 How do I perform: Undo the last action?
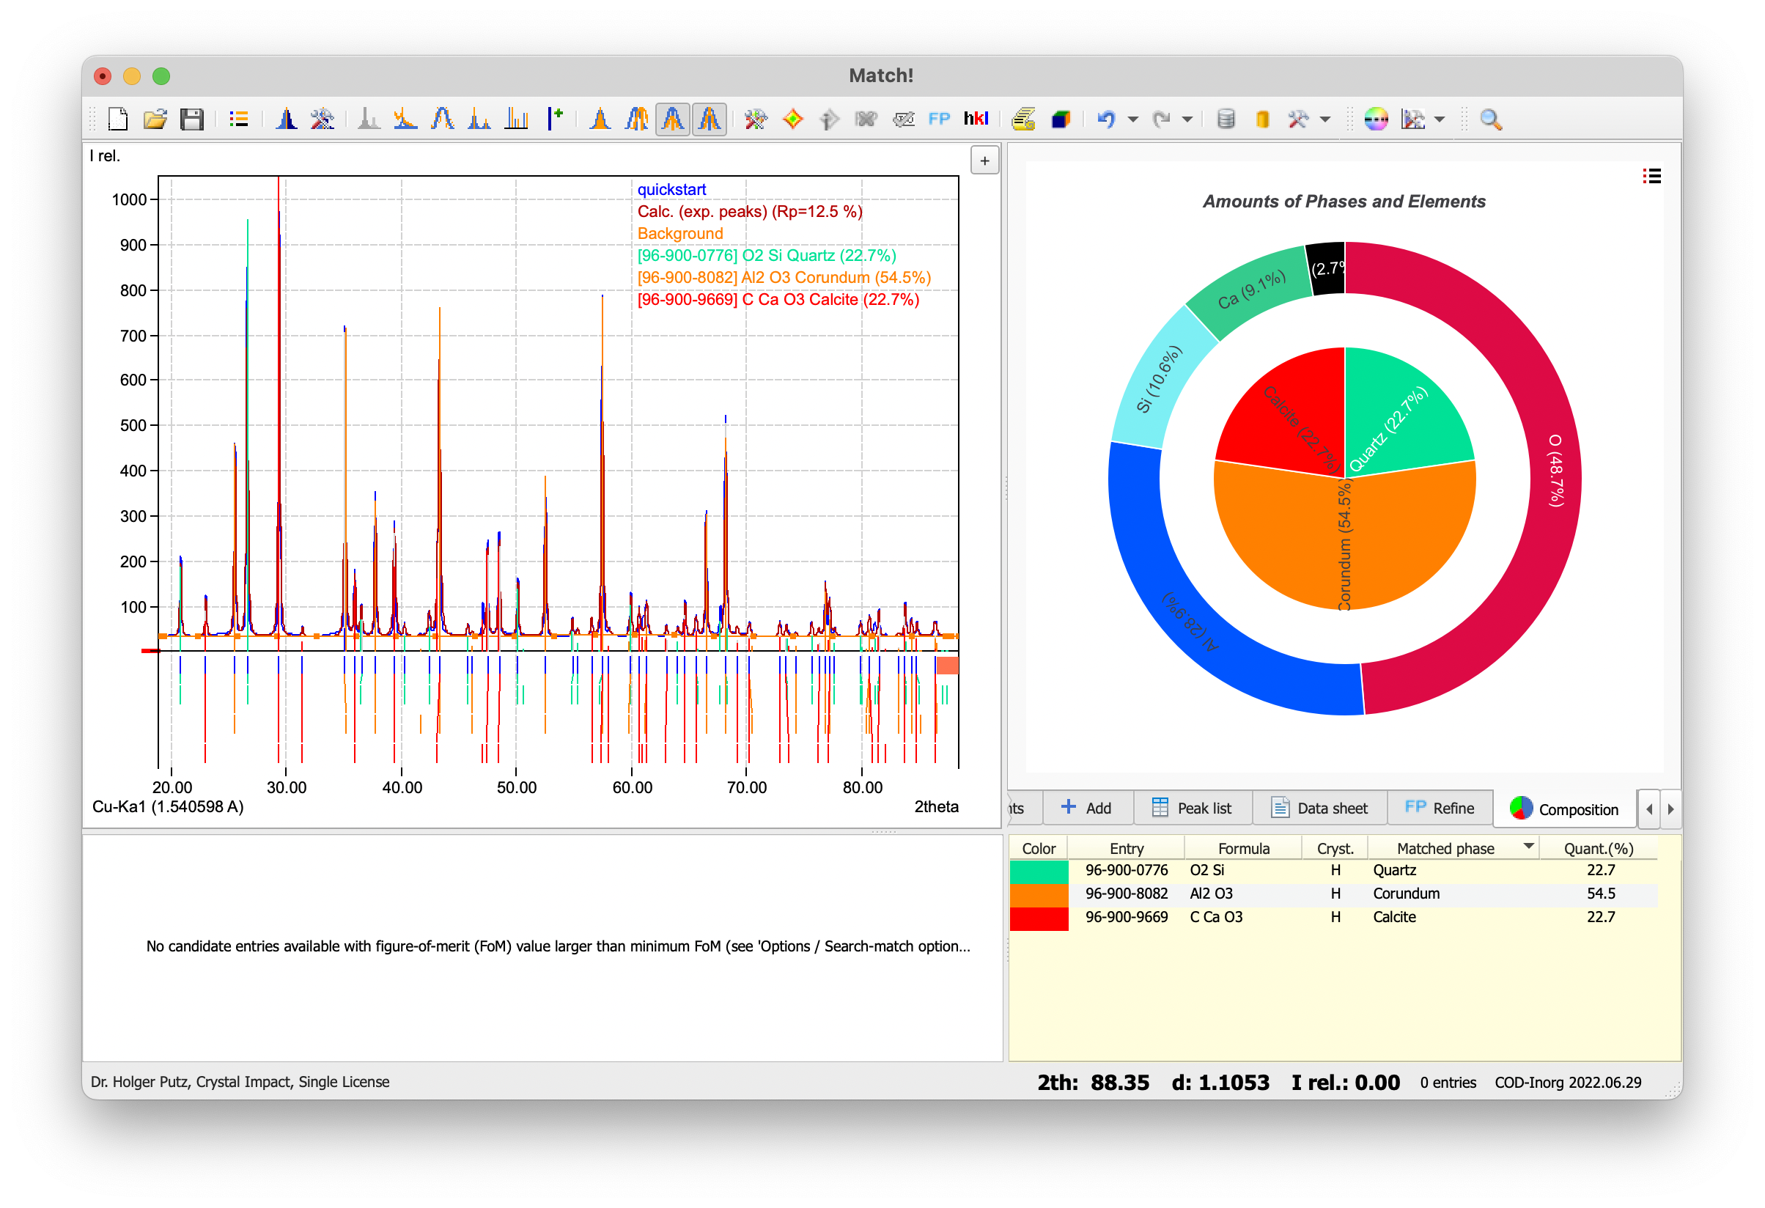click(1108, 119)
